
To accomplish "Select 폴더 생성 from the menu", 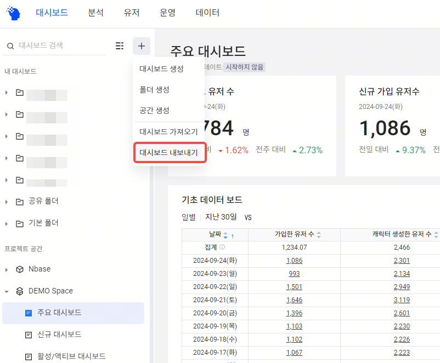I will [168, 90].
